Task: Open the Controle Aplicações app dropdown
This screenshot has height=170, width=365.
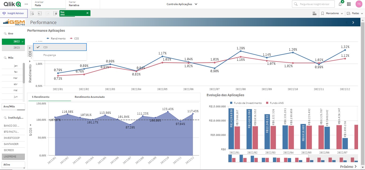Action: click(x=182, y=4)
